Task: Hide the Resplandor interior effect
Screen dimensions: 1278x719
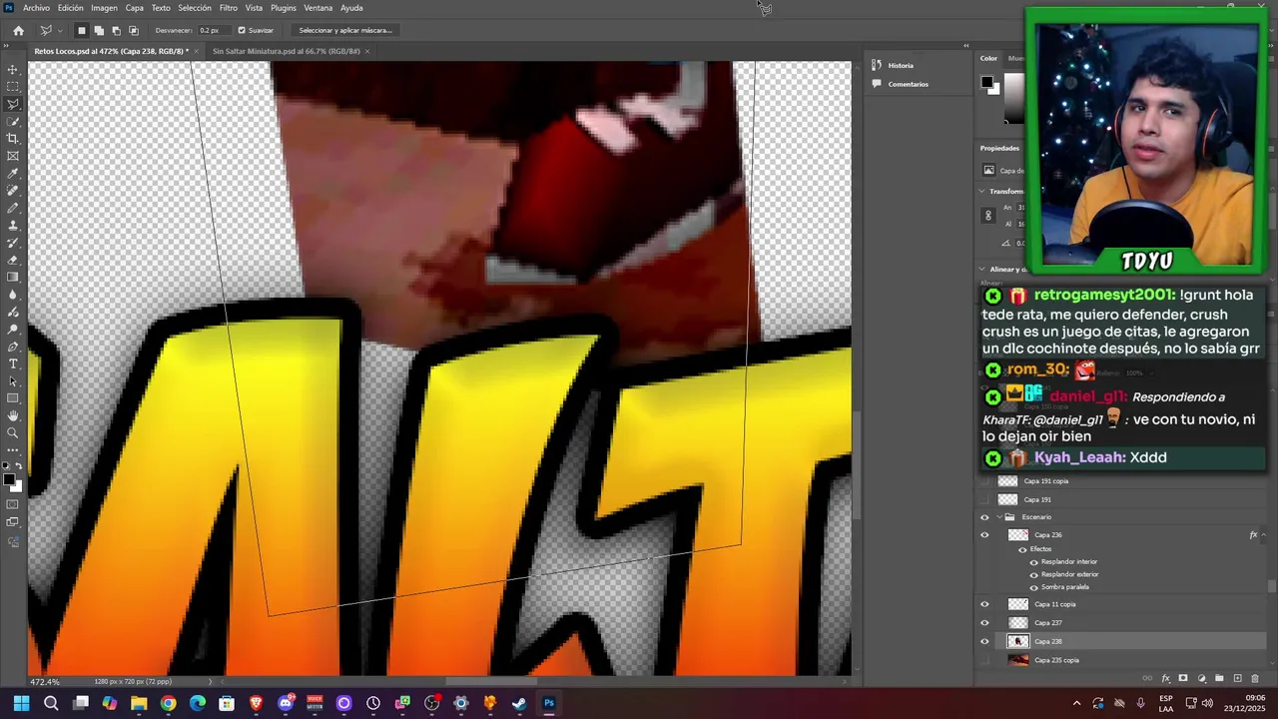Action: tap(1033, 562)
